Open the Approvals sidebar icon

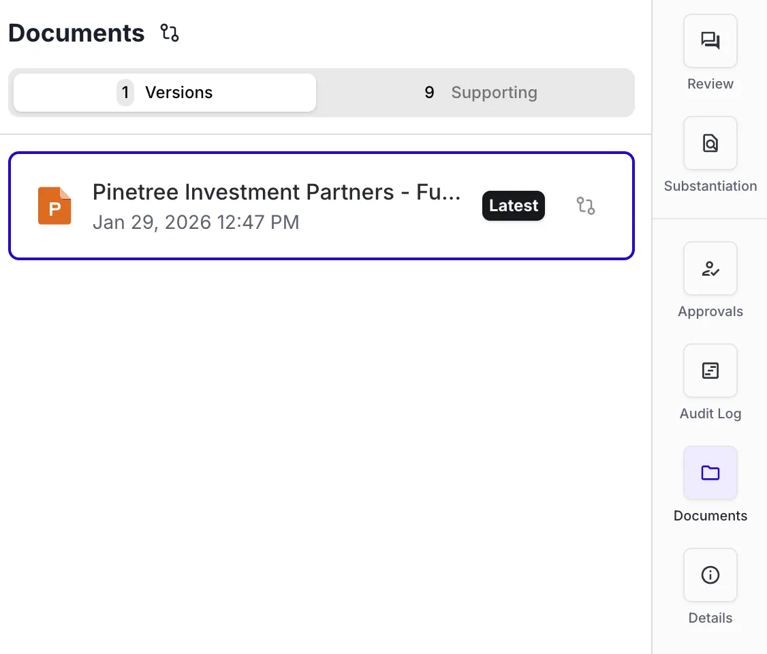click(x=710, y=268)
